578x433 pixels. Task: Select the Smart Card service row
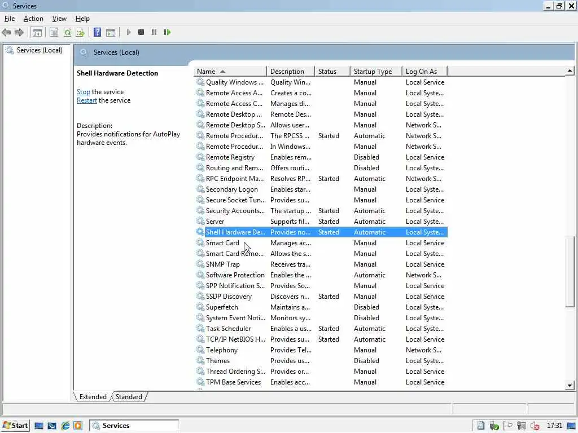click(x=321, y=242)
